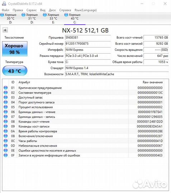Click status icon for Единицы данных - чтение row

[5, 112]
